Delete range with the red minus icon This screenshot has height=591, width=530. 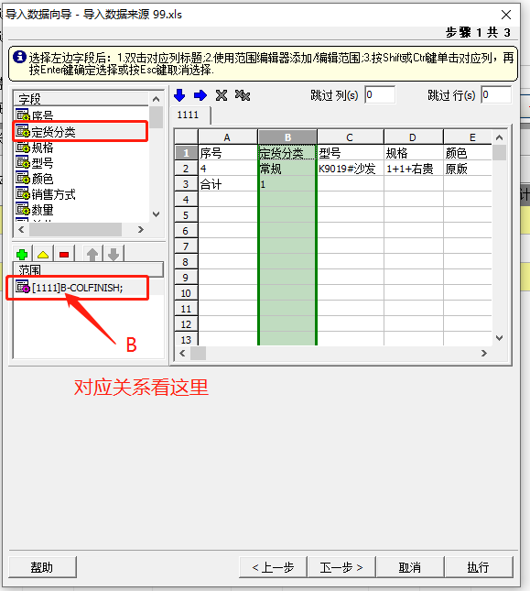[x=64, y=255]
